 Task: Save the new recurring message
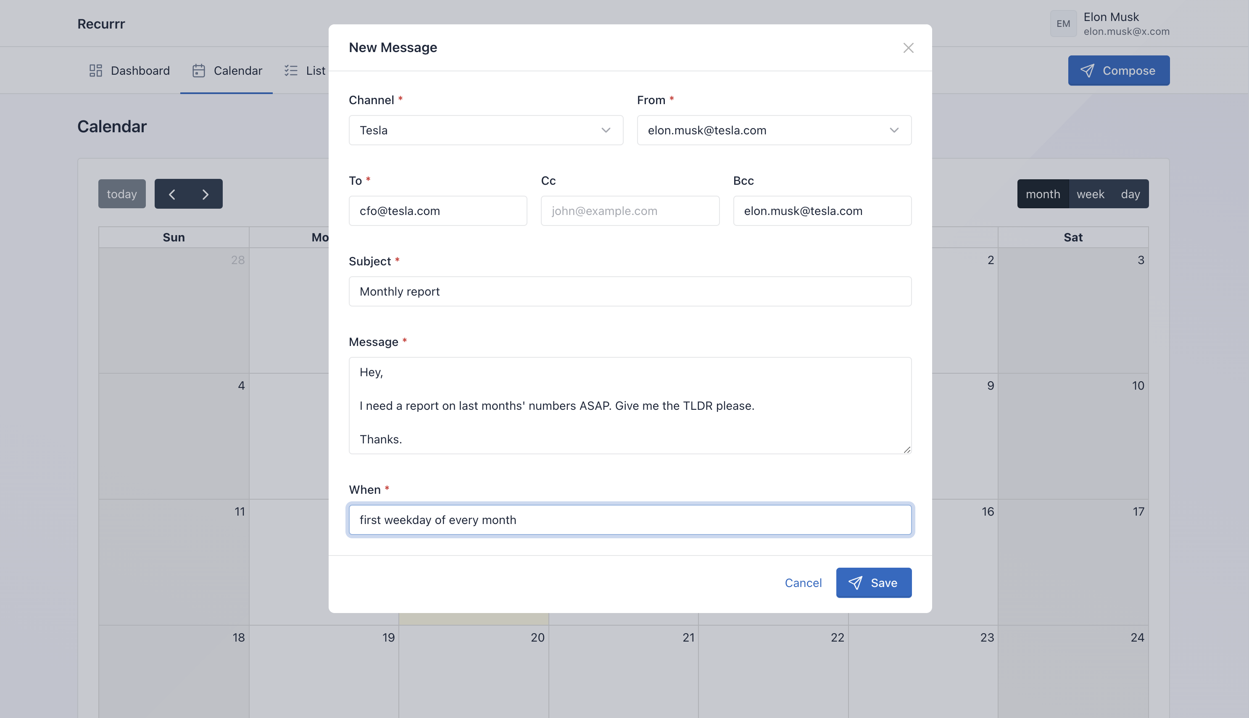[x=873, y=583]
